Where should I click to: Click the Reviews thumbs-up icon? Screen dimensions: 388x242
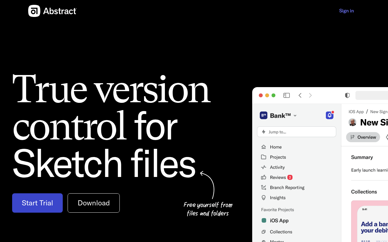264,177
